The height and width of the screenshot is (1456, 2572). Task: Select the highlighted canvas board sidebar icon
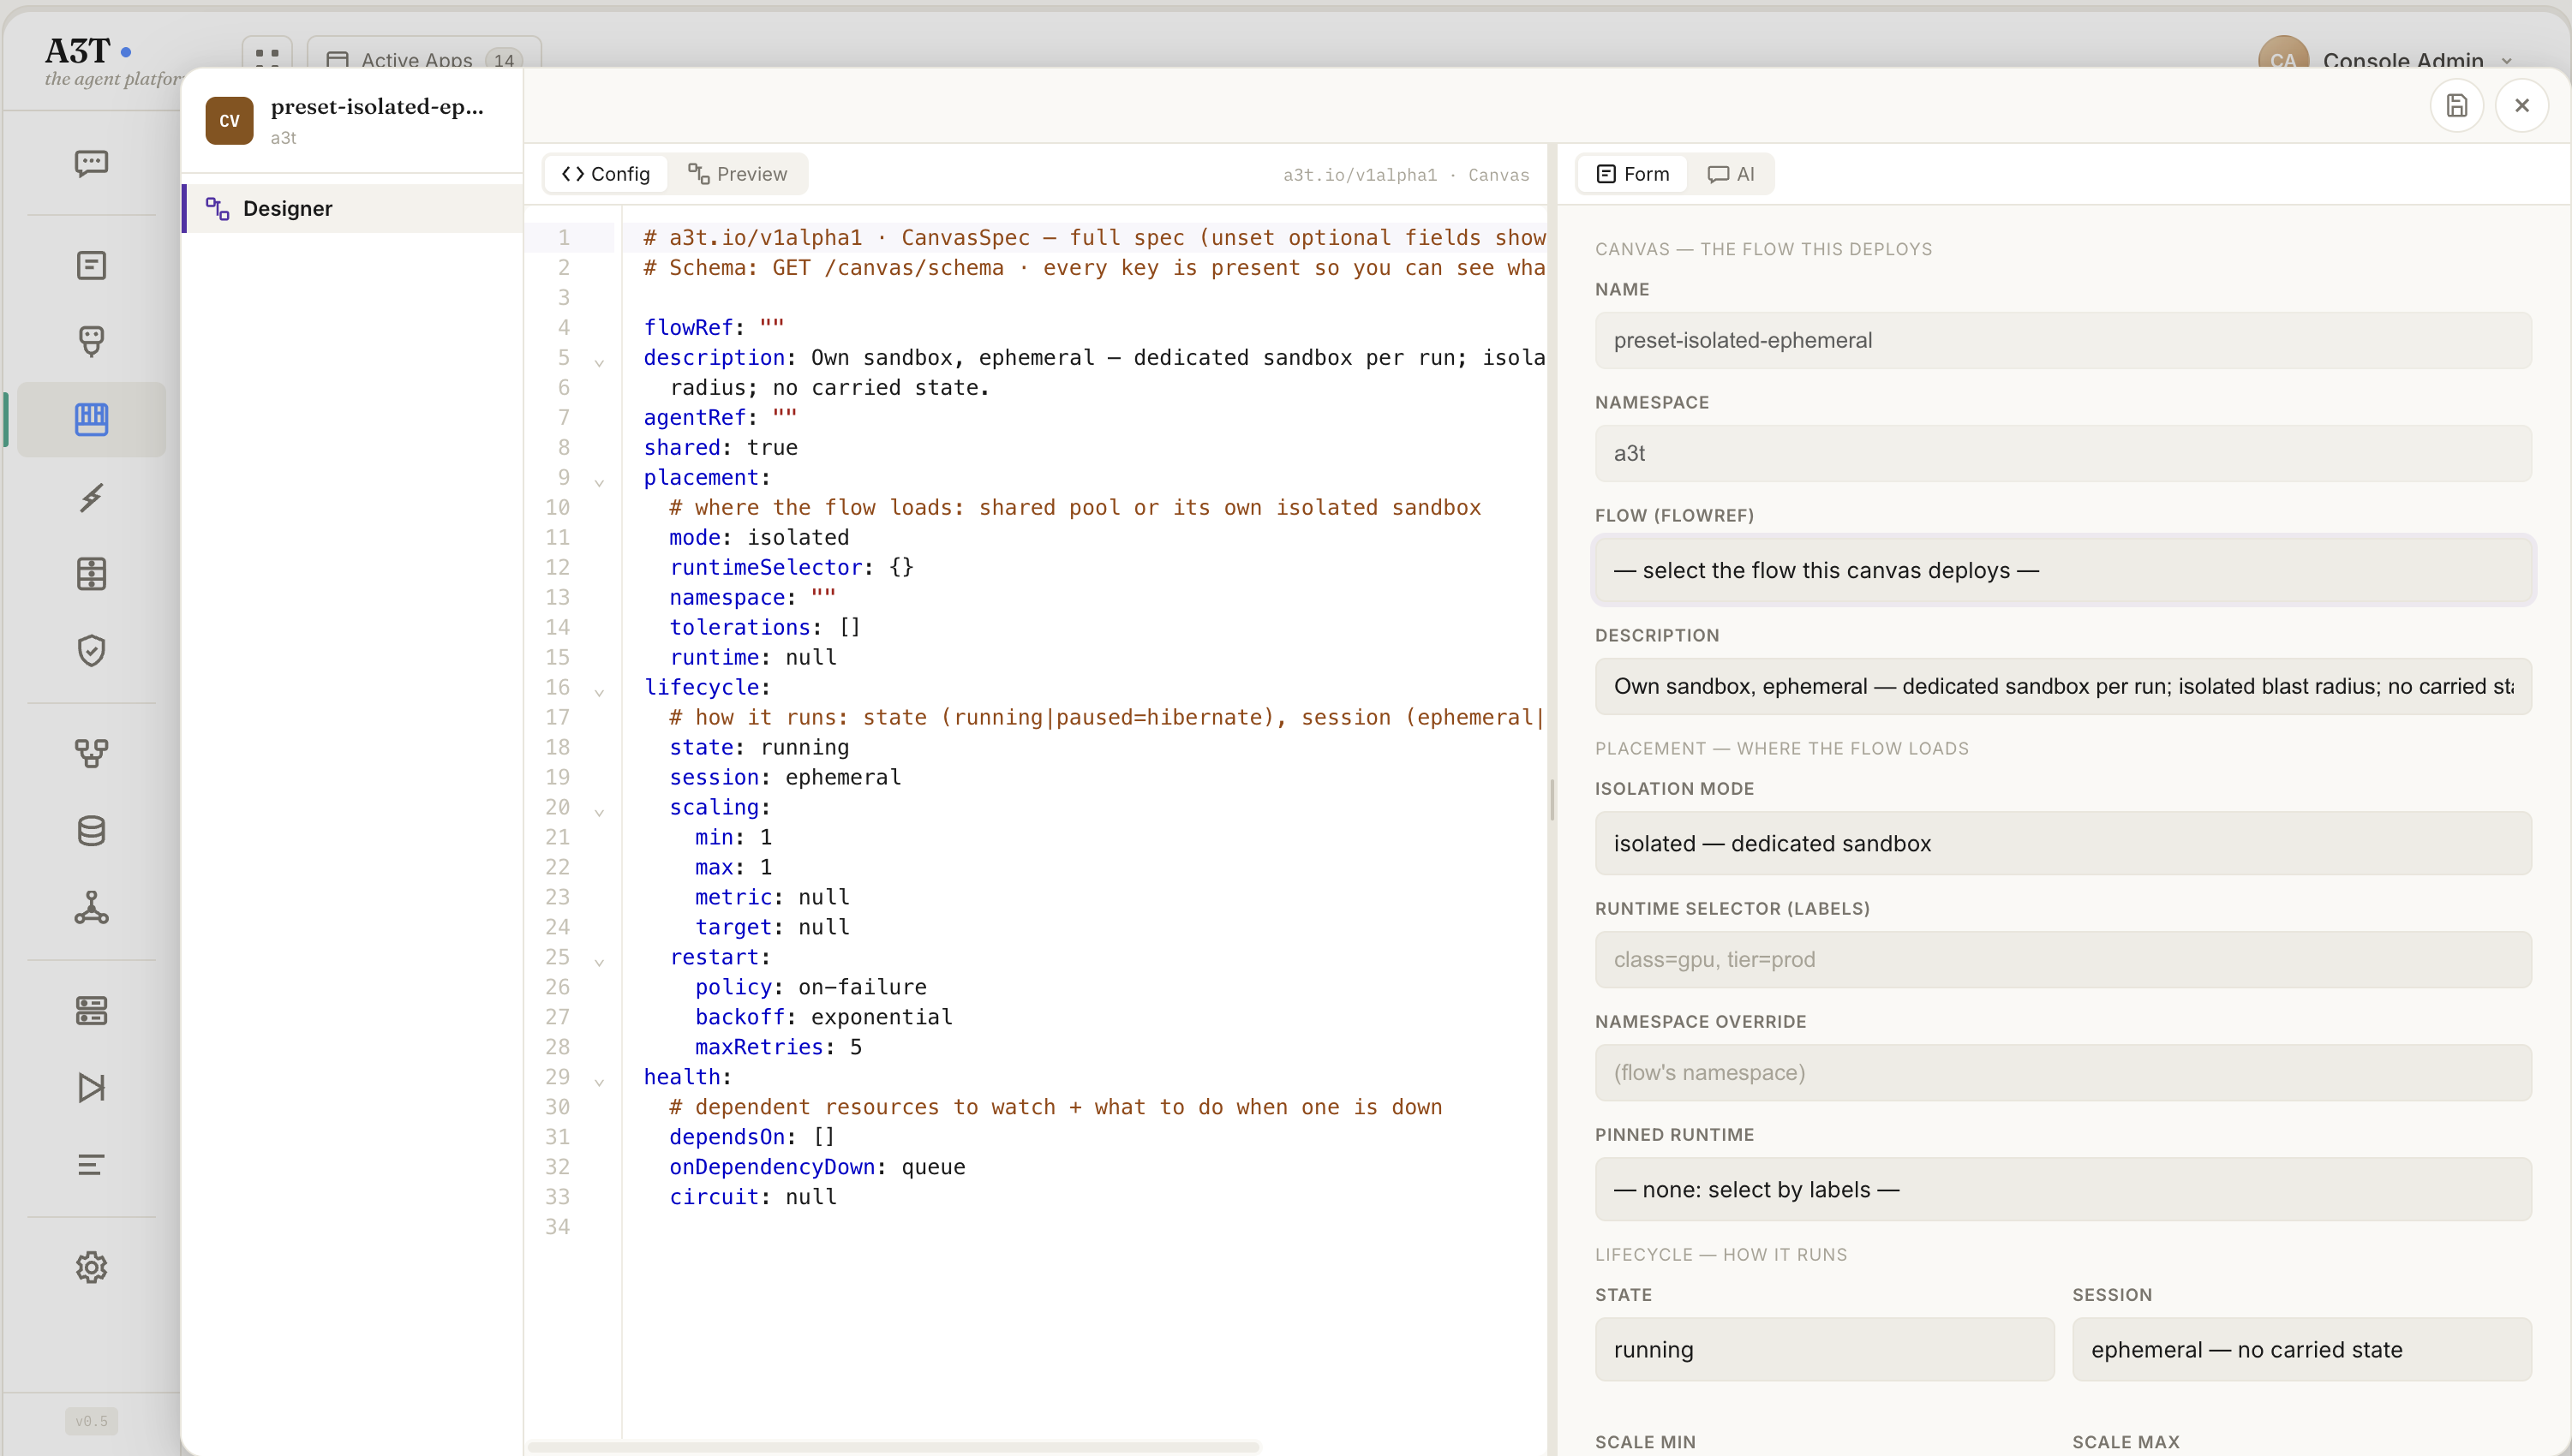coord(91,419)
